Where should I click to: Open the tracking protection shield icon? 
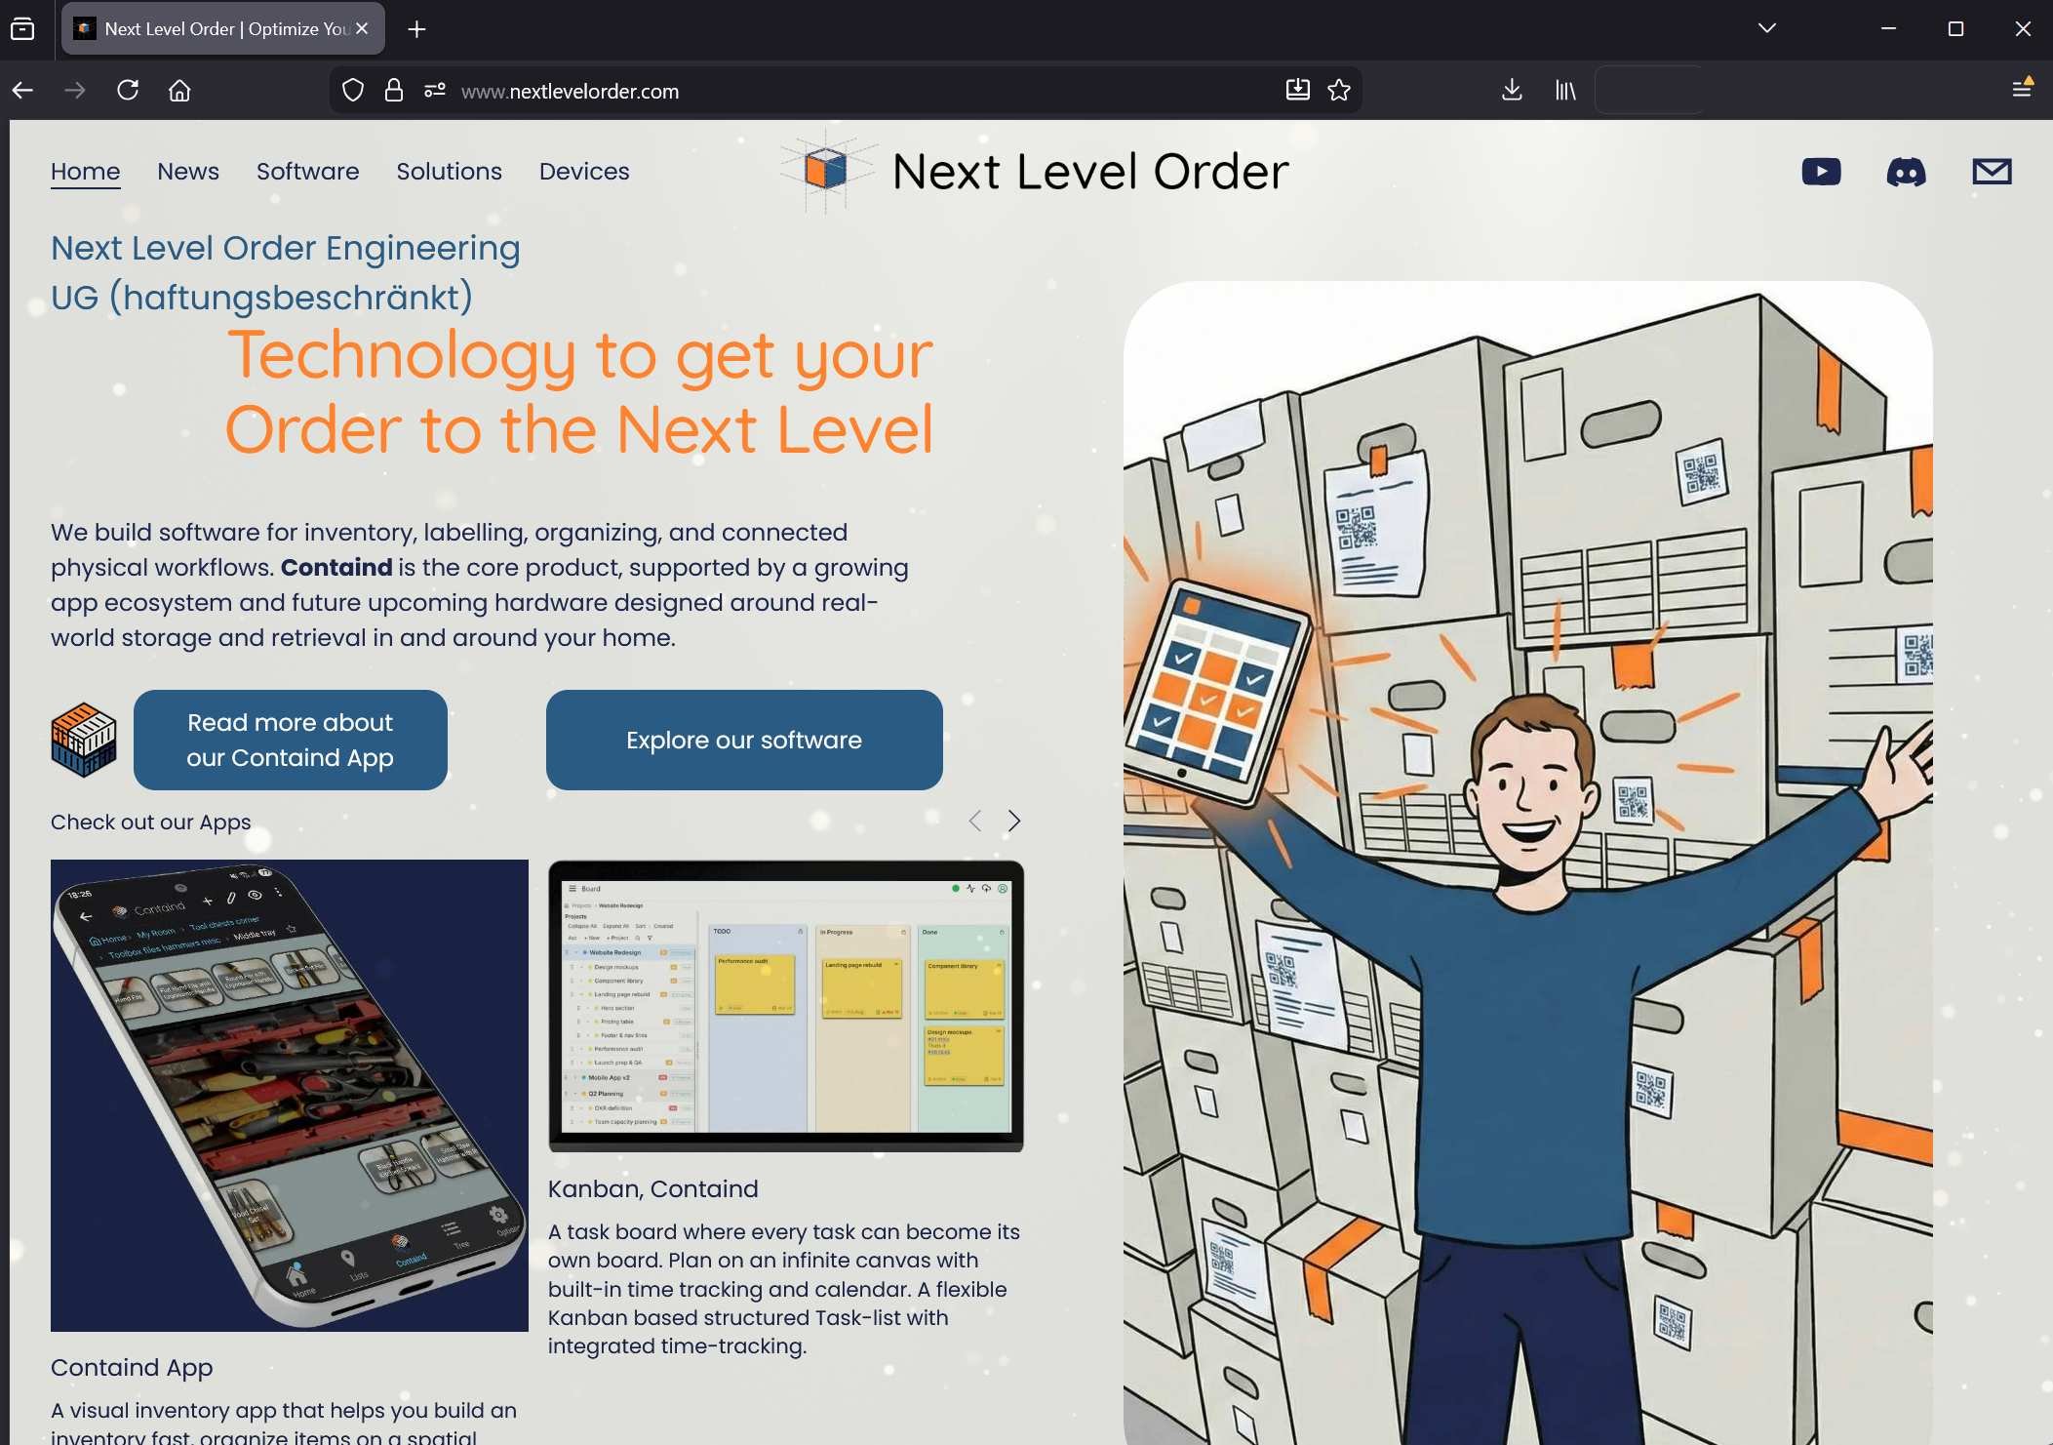(353, 91)
